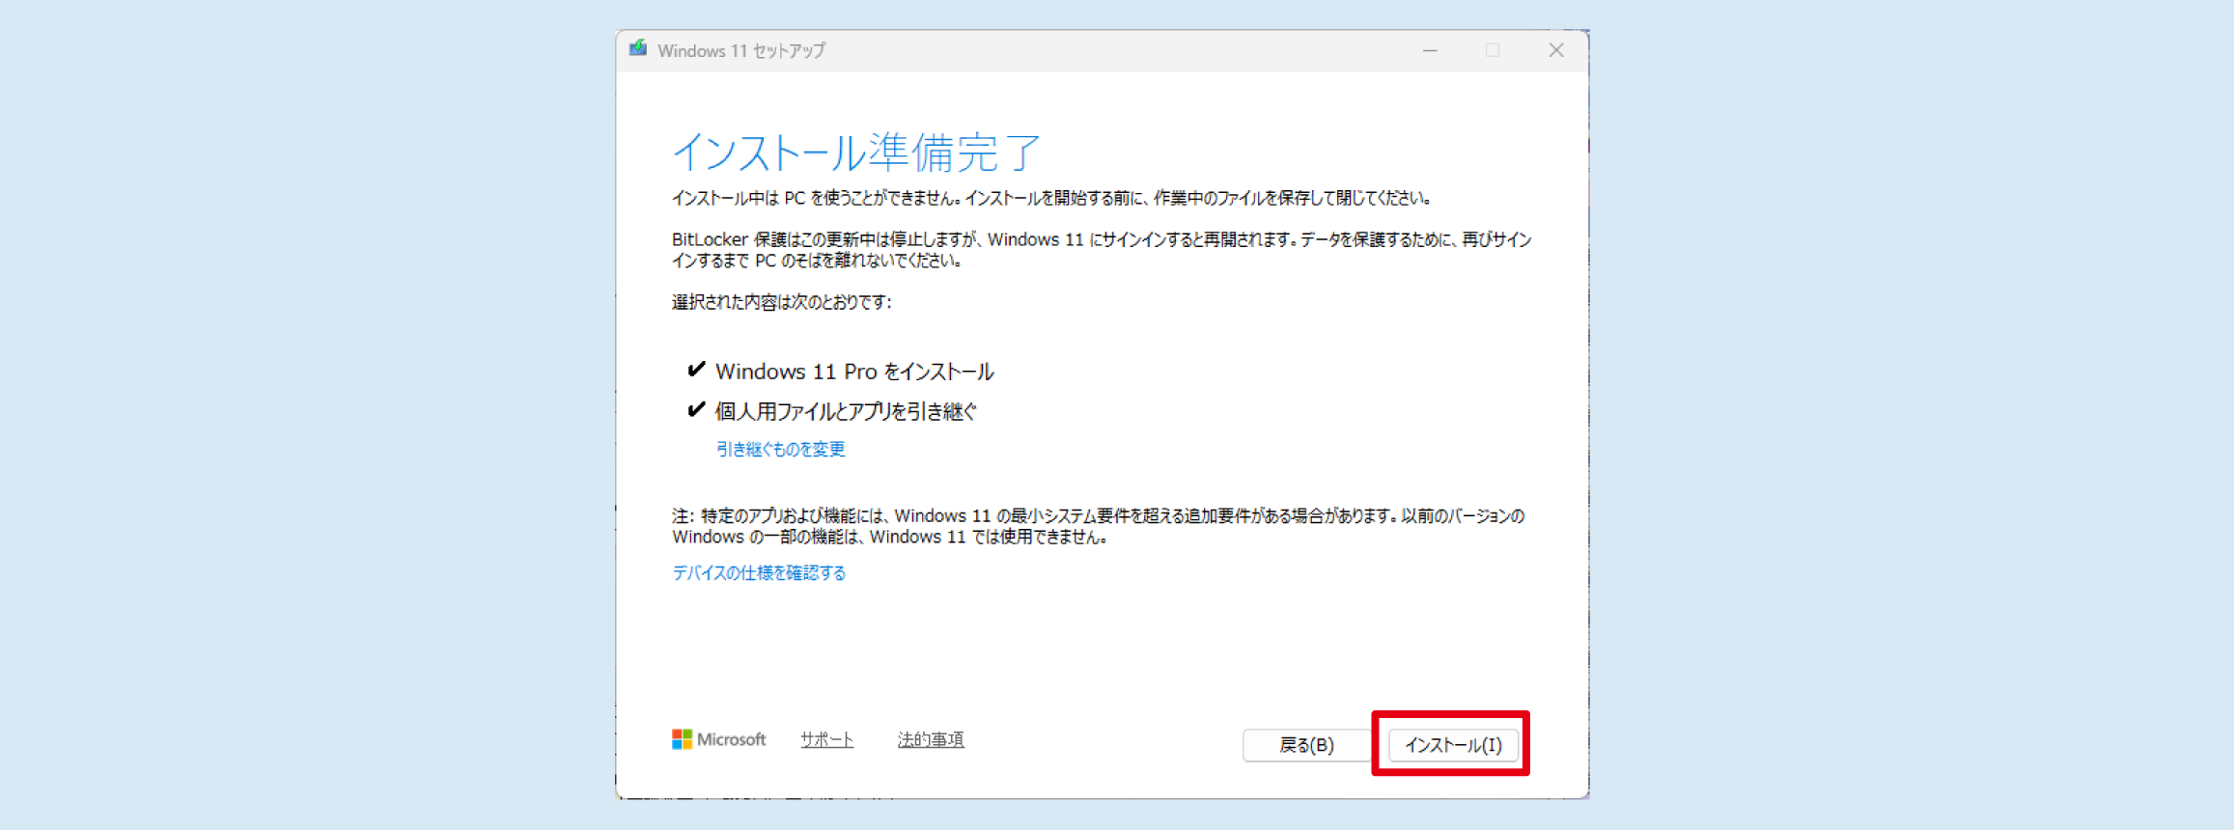Open the サポート link
The width and height of the screenshot is (2234, 830).
click(x=826, y=739)
